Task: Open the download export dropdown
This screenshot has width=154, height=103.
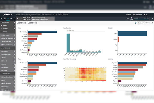Action: [x=143, y=23]
